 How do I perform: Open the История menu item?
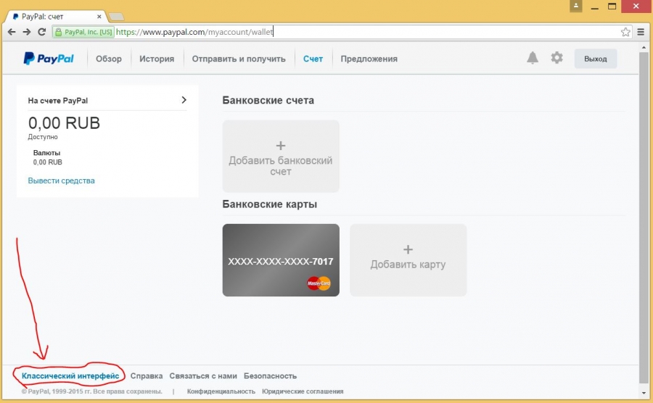pyautogui.click(x=157, y=59)
